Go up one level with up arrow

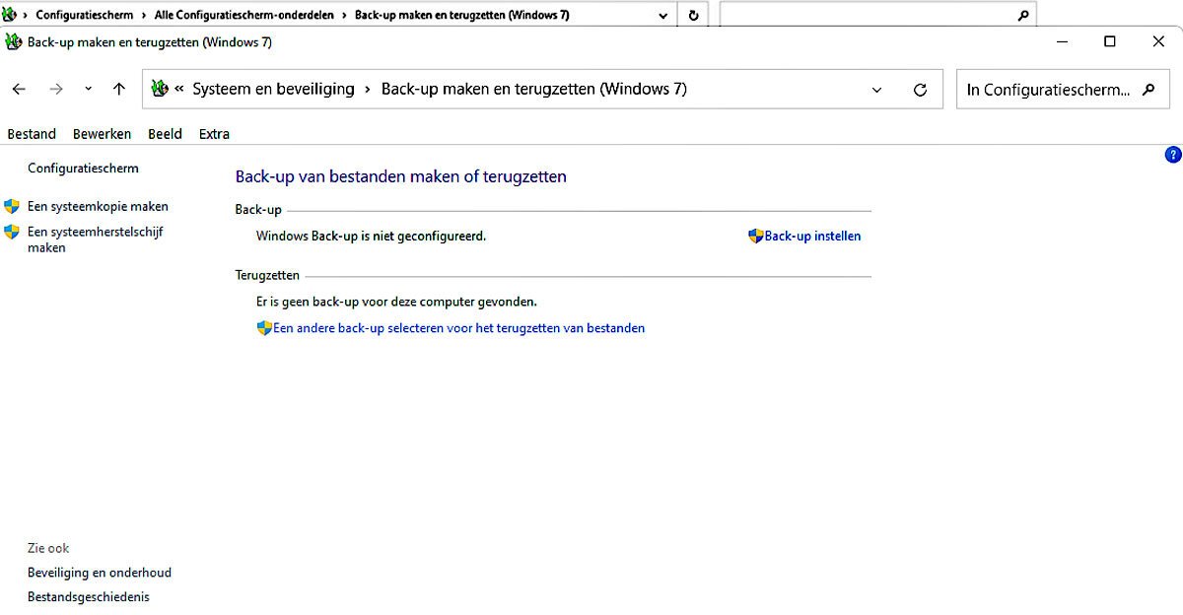[119, 89]
